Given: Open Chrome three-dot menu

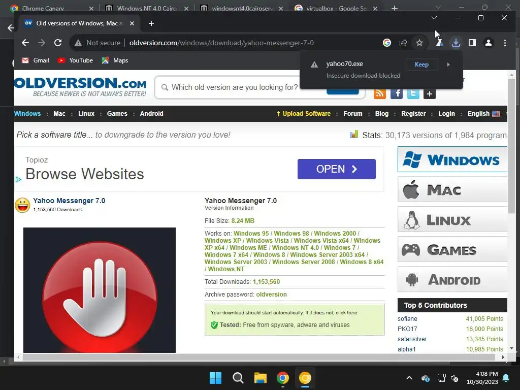Looking at the screenshot, I should point(505,43).
